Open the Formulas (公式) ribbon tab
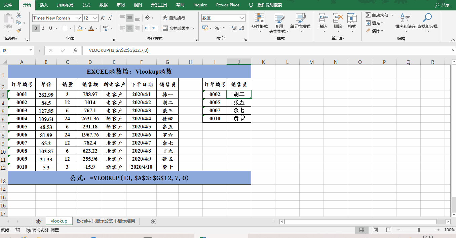The height and width of the screenshot is (238, 456). pos(86,5)
